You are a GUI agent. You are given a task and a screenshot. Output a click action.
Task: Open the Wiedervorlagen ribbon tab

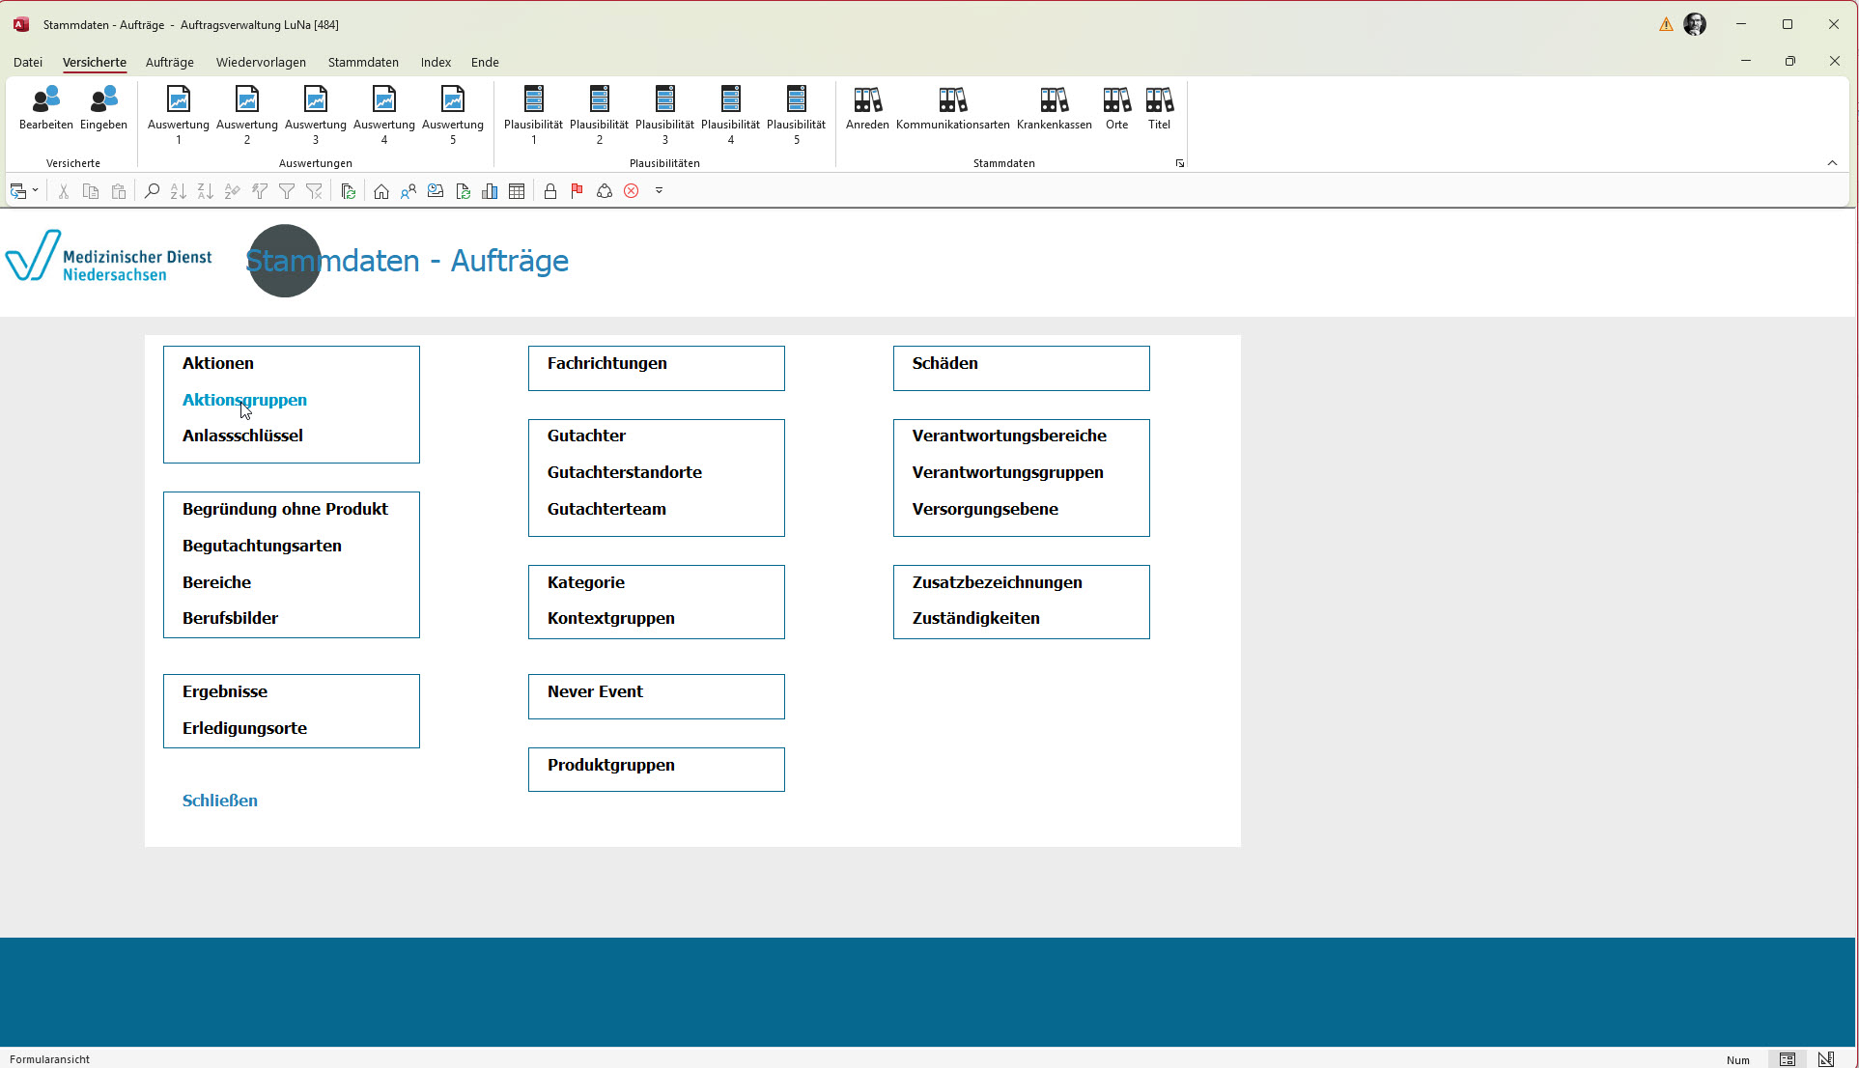(261, 62)
